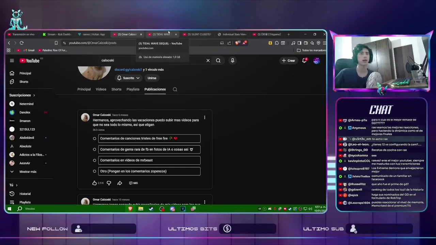Open the Gmail bookmark
The height and width of the screenshot is (245, 436).
[29, 50]
